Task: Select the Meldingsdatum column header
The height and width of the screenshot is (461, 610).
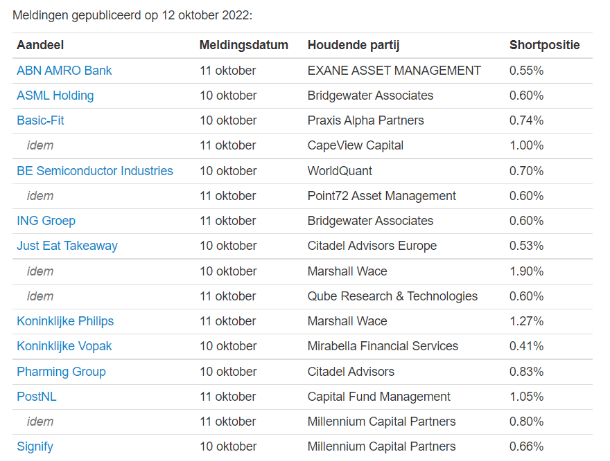Action: [x=244, y=45]
